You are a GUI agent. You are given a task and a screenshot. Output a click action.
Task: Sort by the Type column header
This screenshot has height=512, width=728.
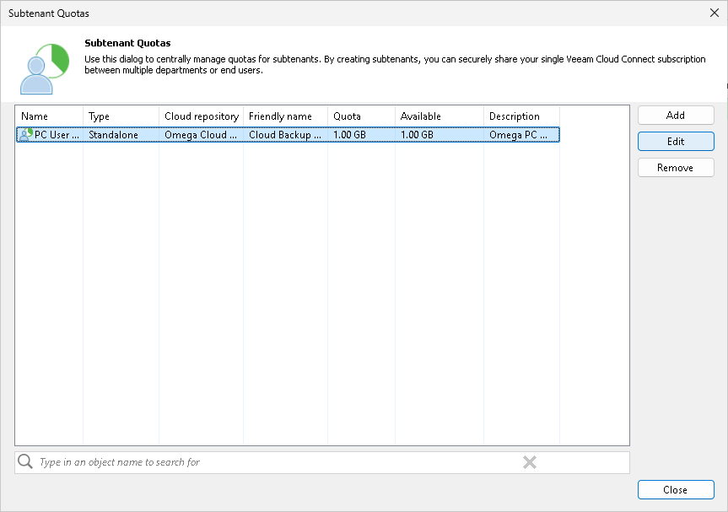(118, 116)
